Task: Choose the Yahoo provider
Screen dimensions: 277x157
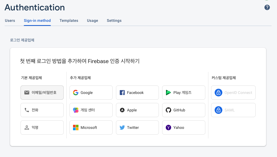Action: point(184,128)
